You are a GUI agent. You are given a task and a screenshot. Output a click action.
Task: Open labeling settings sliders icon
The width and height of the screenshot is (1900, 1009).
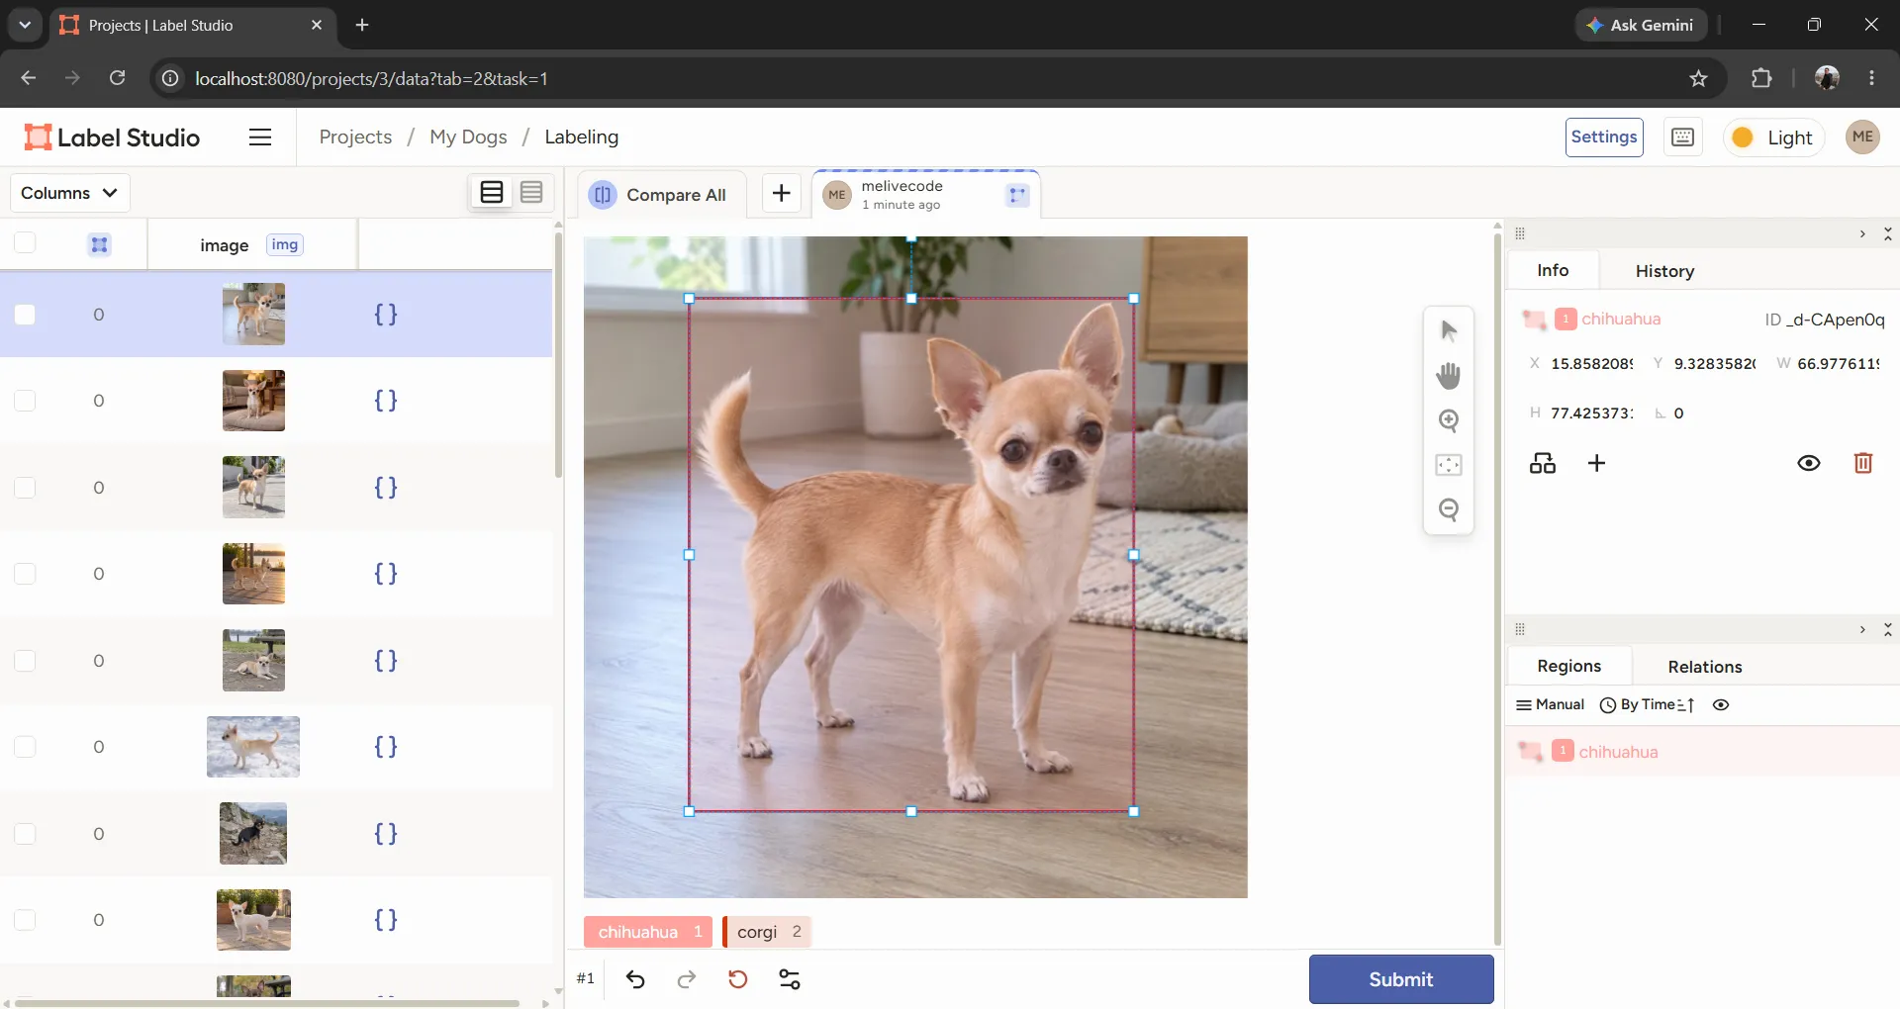790,979
